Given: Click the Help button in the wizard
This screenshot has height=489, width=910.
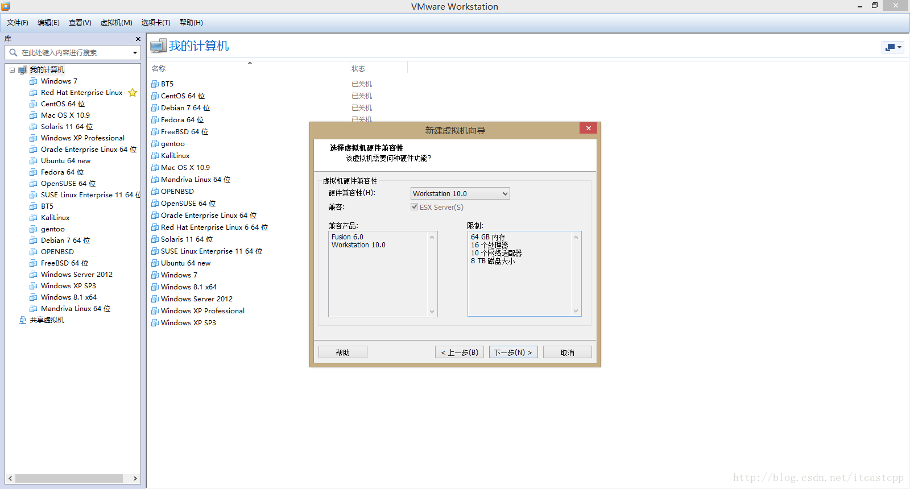Looking at the screenshot, I should (343, 353).
